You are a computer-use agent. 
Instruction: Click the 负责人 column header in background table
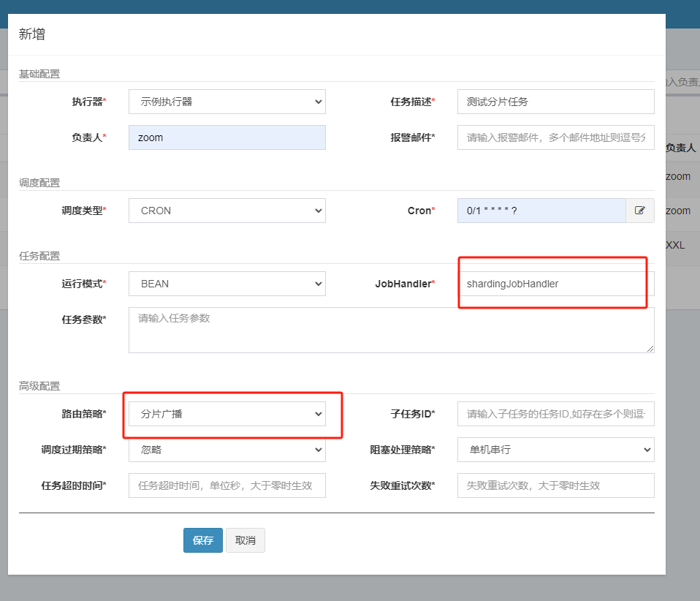681,148
